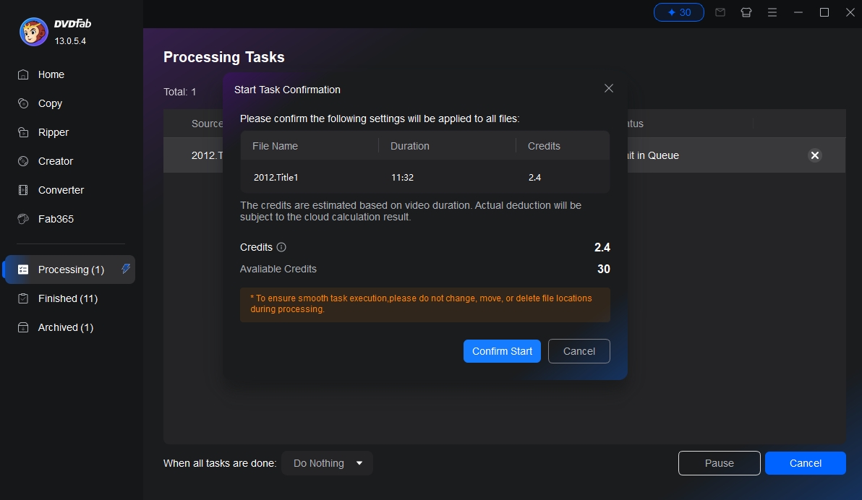Open the mail messages icon in title bar
This screenshot has height=500, width=862.
[720, 12]
